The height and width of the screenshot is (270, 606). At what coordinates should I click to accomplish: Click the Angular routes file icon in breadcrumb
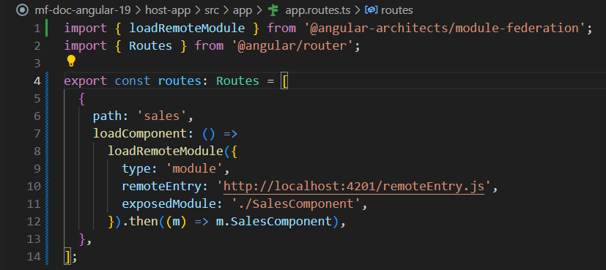[x=273, y=10]
